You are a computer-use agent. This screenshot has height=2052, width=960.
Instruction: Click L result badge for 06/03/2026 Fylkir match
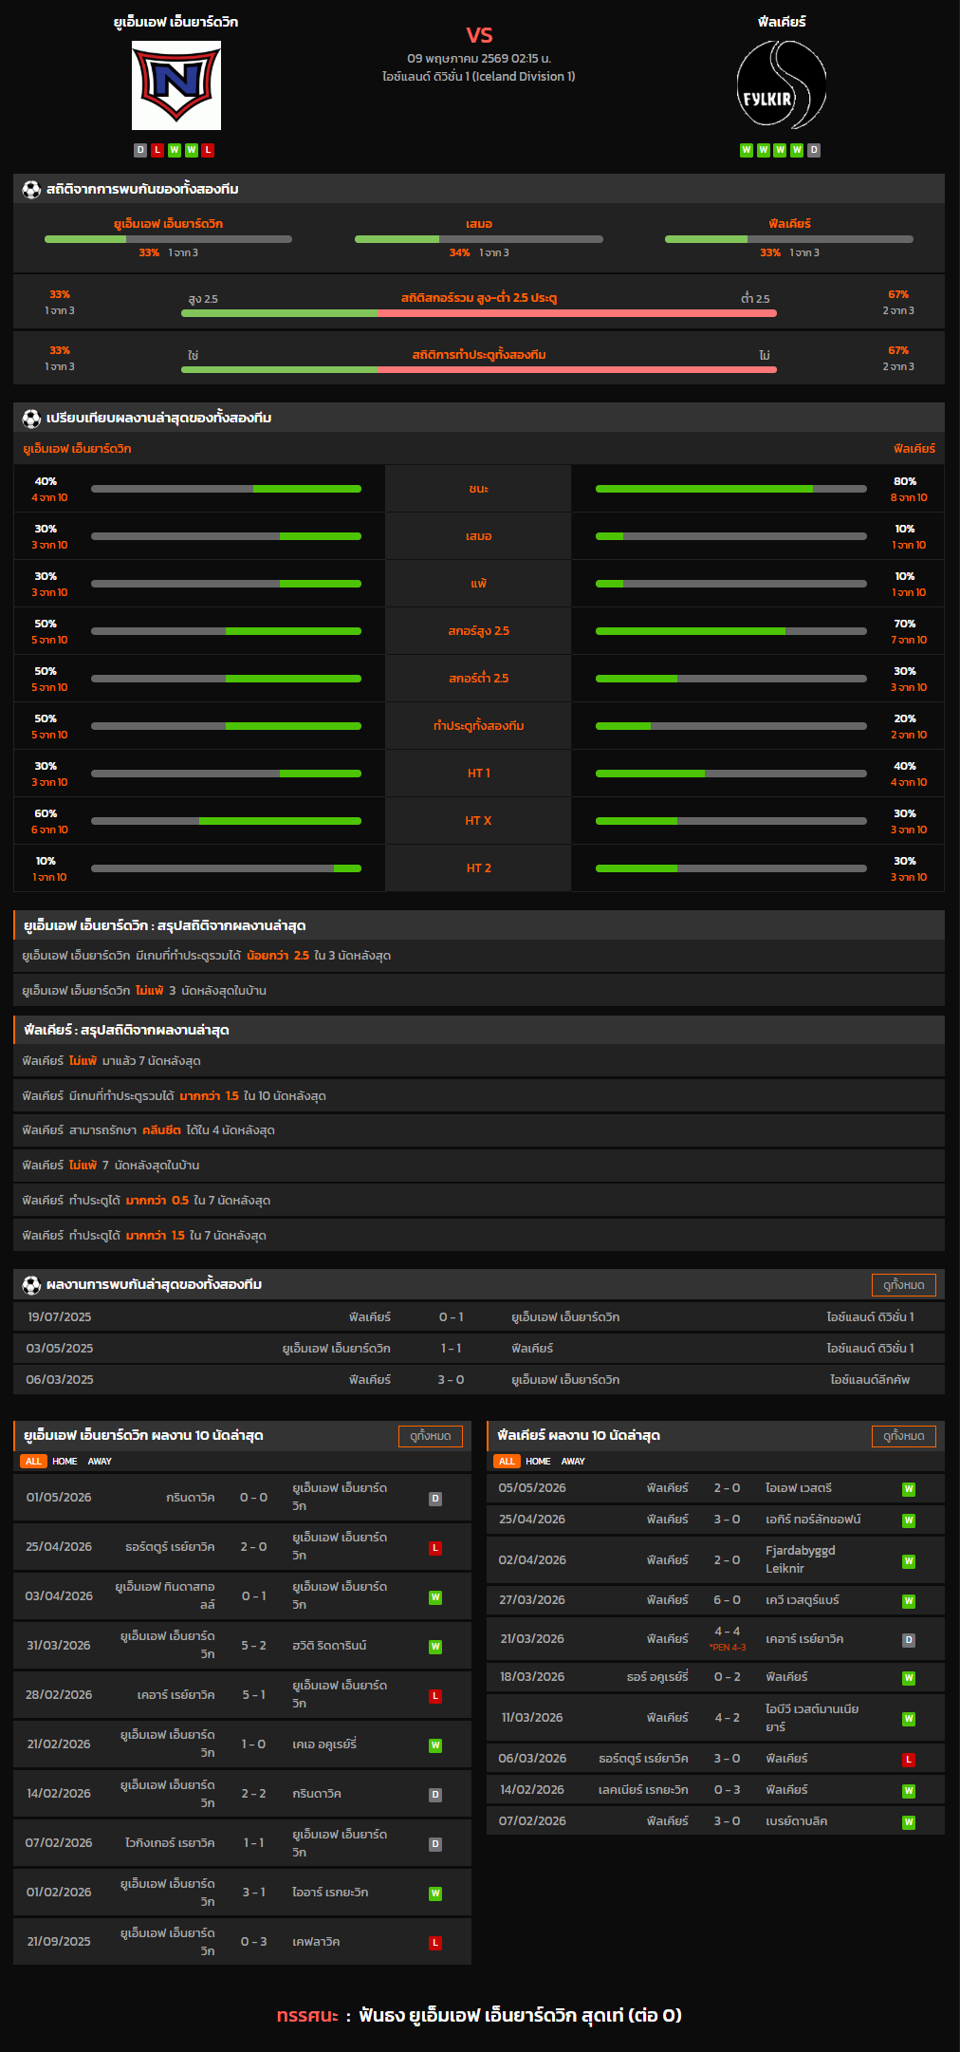point(909,1760)
